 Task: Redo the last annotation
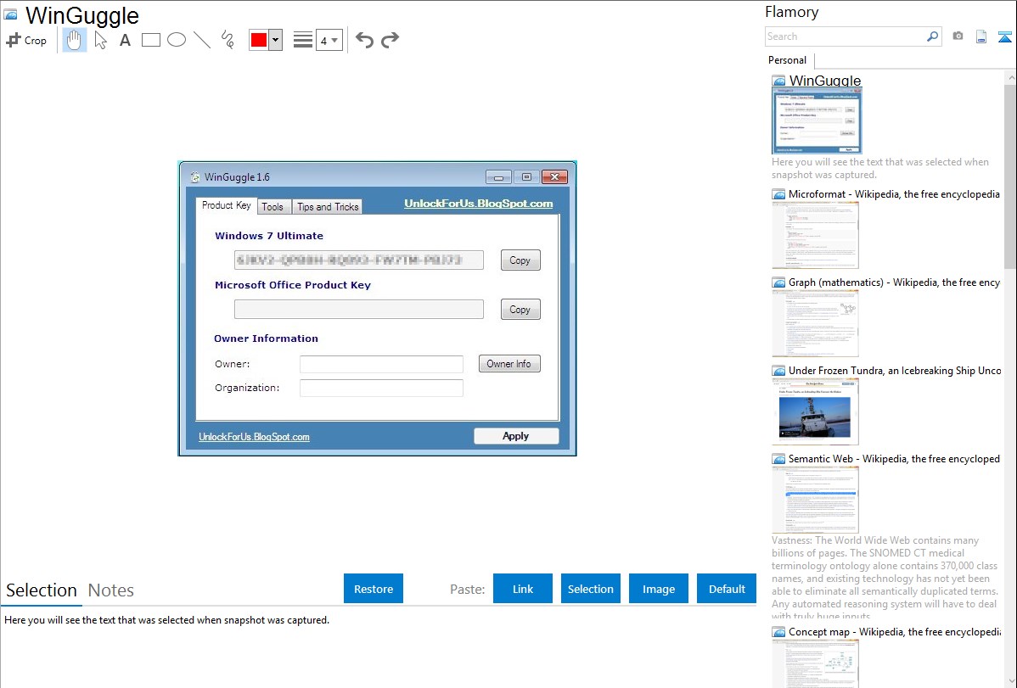(390, 40)
